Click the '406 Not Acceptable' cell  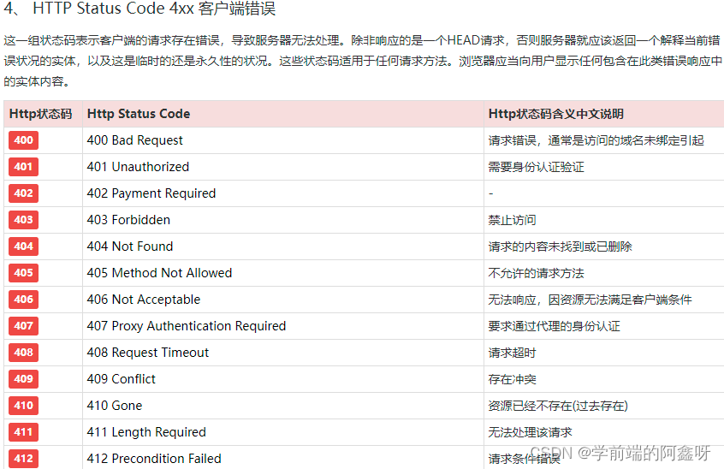click(x=282, y=300)
